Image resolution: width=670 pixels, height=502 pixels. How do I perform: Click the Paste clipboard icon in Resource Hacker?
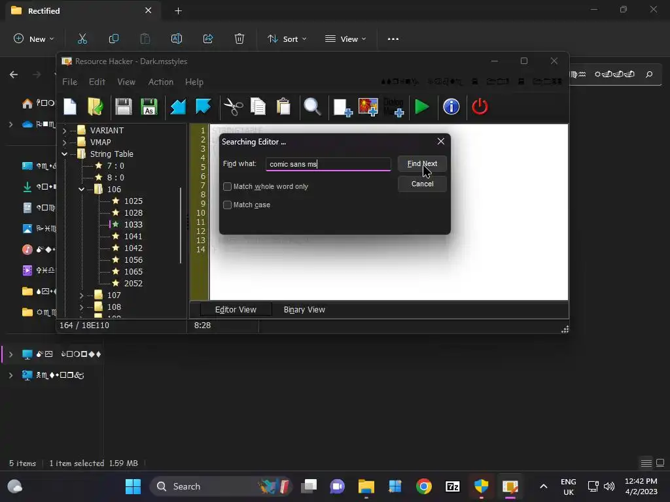click(x=283, y=107)
